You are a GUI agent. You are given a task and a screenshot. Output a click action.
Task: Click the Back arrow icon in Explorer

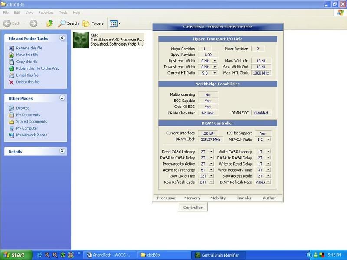click(7, 23)
